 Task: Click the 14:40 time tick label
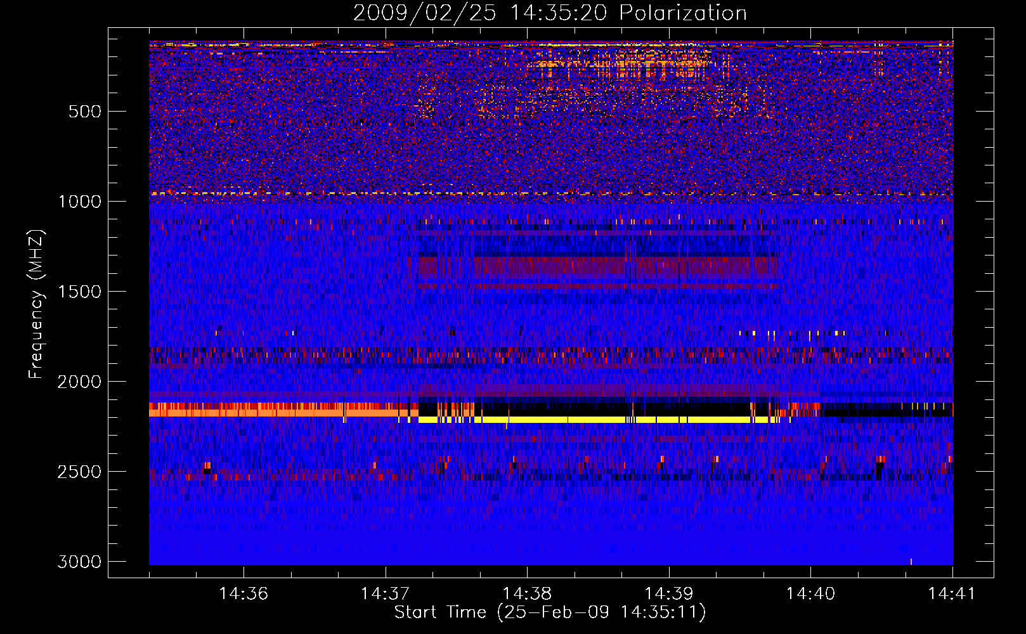point(811,593)
